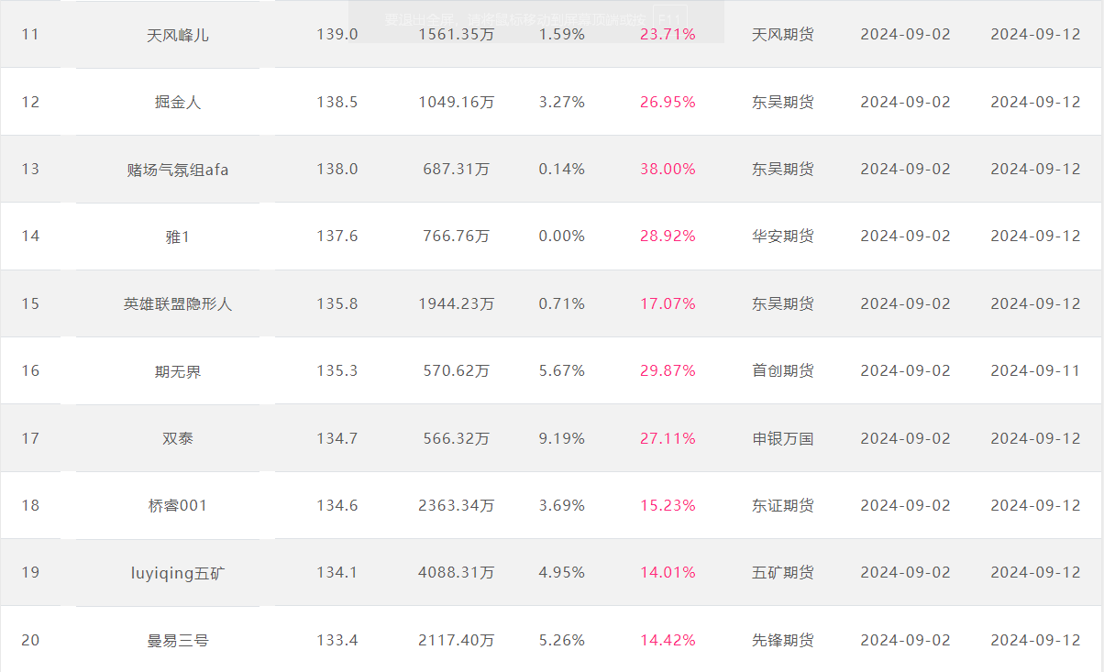This screenshot has height=672, width=1104.
Task: Click the 期无界 account name
Action: 178,371
